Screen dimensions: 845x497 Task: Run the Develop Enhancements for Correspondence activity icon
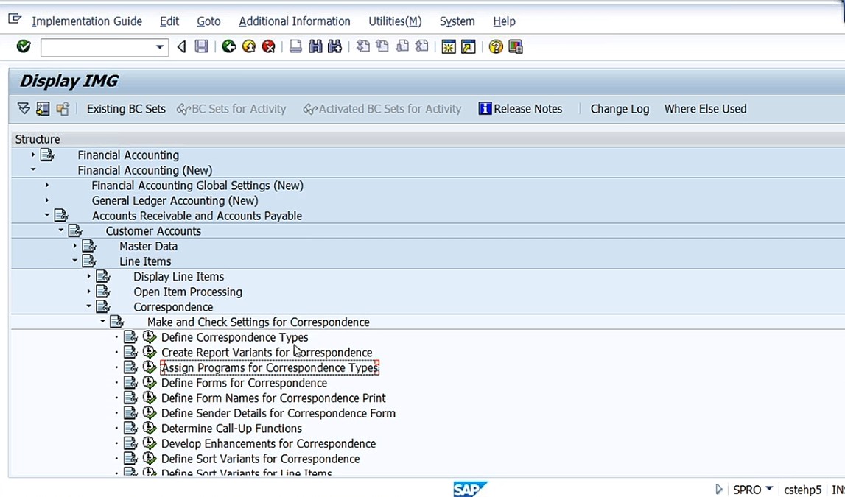(x=150, y=443)
